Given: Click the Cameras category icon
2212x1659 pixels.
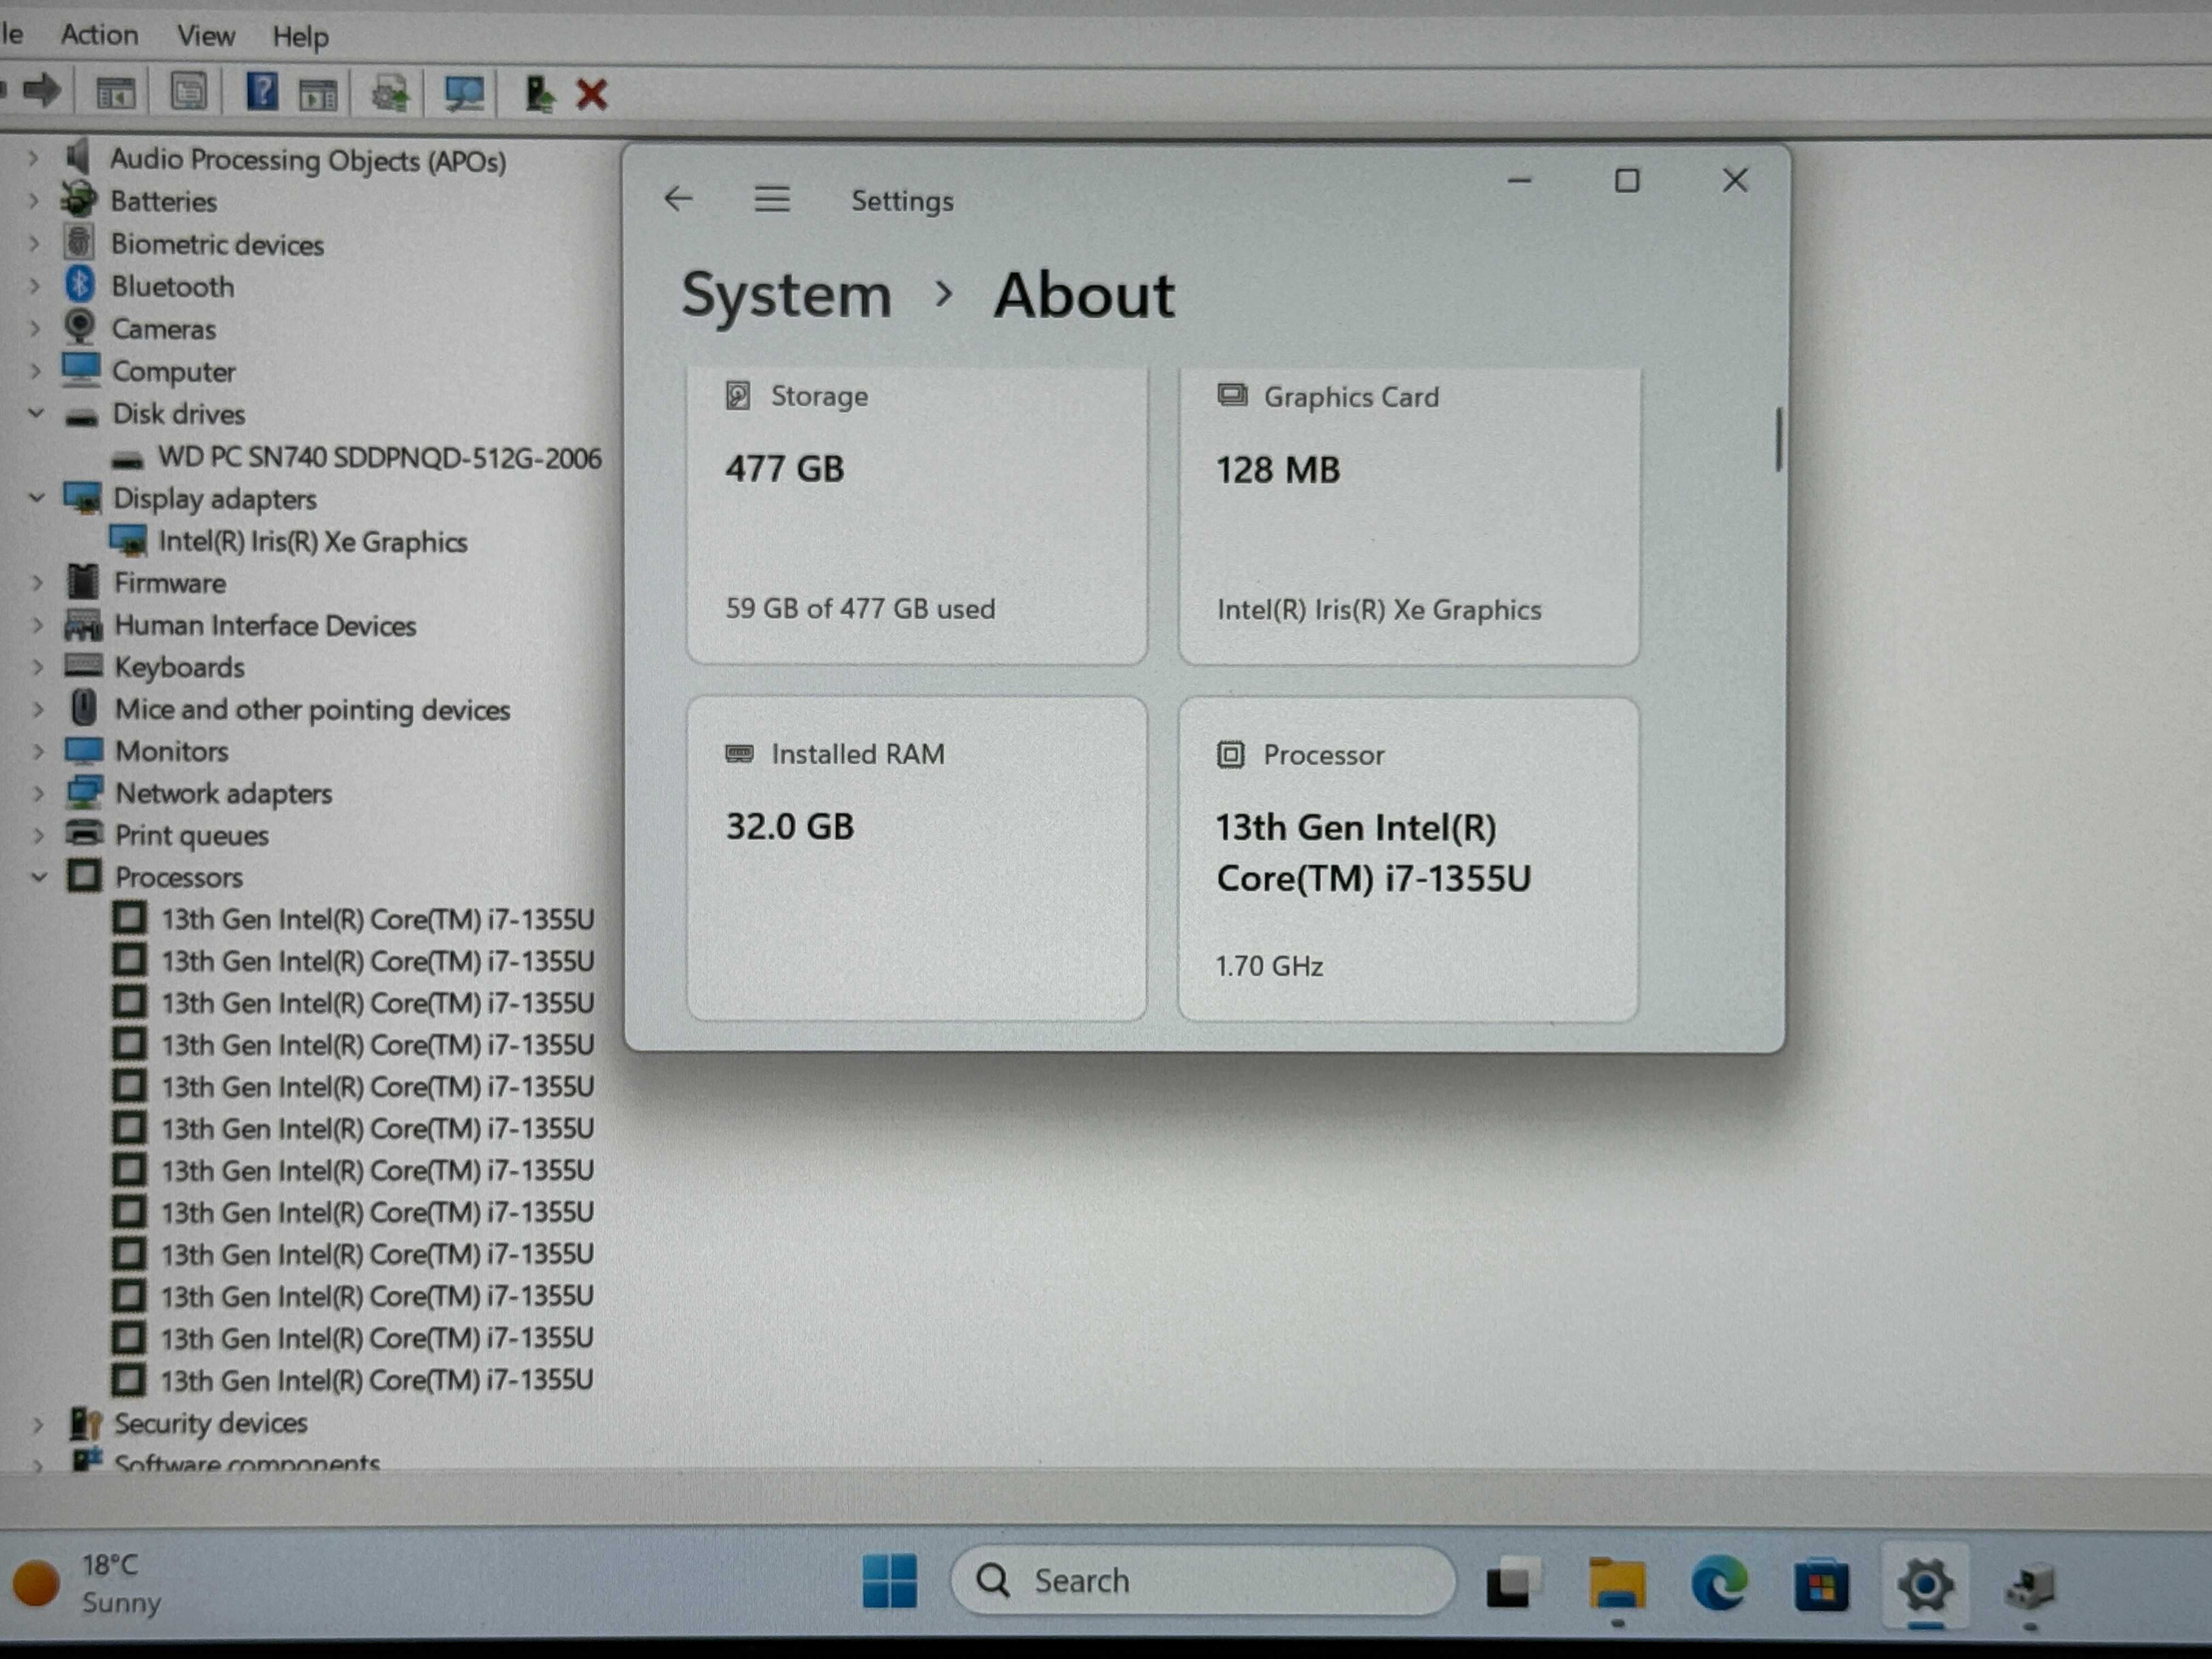Looking at the screenshot, I should (x=79, y=327).
